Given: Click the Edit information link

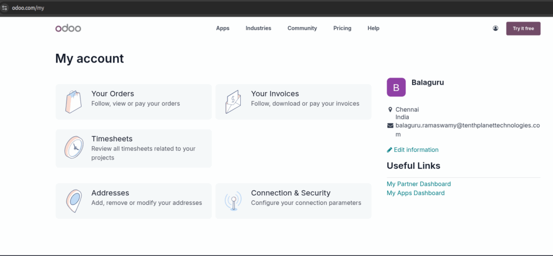Looking at the screenshot, I should pyautogui.click(x=416, y=150).
